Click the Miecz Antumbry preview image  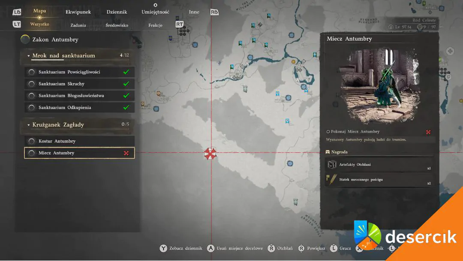(x=380, y=86)
